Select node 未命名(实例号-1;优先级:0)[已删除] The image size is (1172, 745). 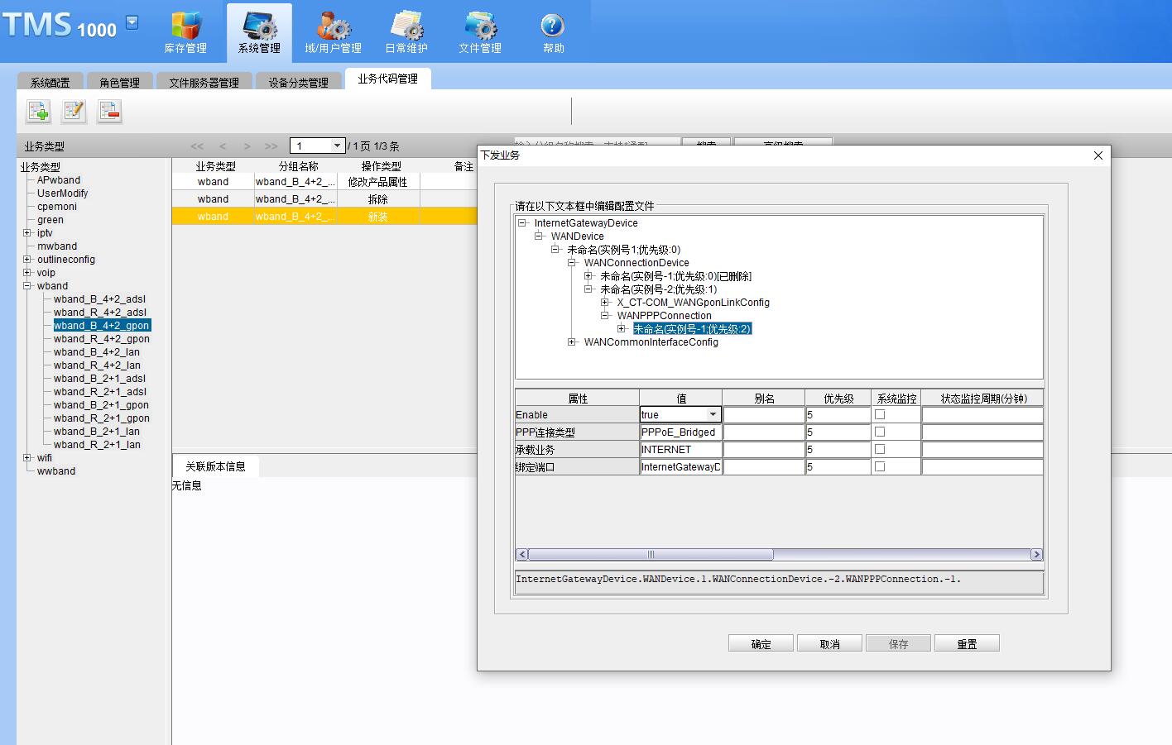(x=676, y=276)
